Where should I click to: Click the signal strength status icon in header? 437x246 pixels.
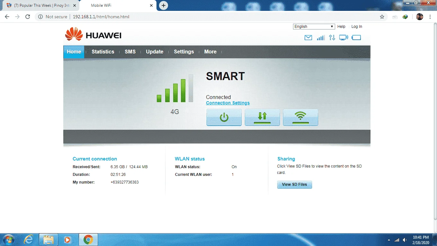coord(321,37)
